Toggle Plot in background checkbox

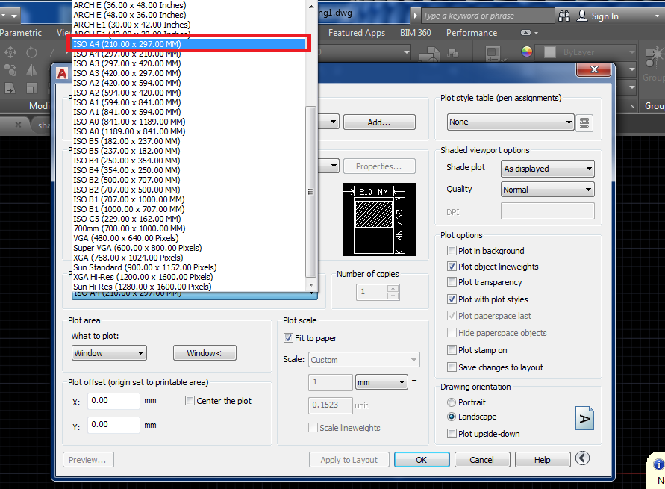[x=452, y=251]
